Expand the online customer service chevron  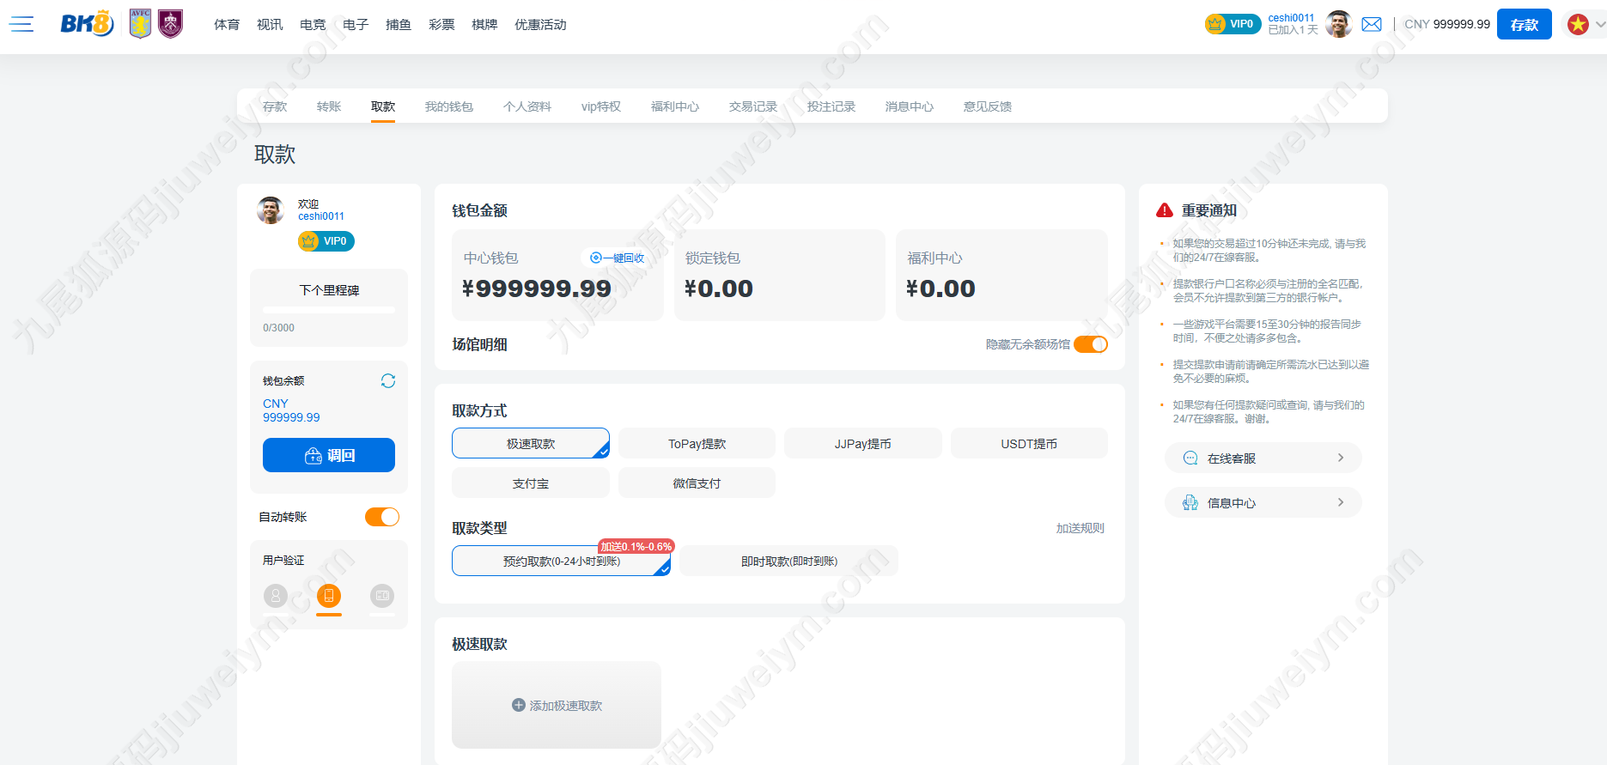[x=1341, y=458]
